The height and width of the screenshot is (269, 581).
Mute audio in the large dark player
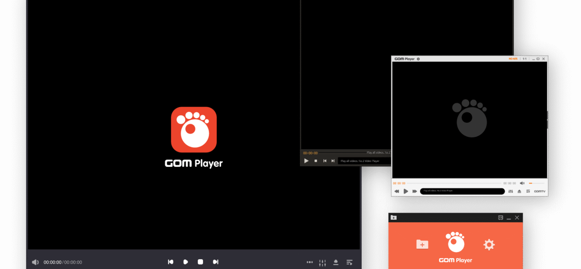tap(35, 262)
